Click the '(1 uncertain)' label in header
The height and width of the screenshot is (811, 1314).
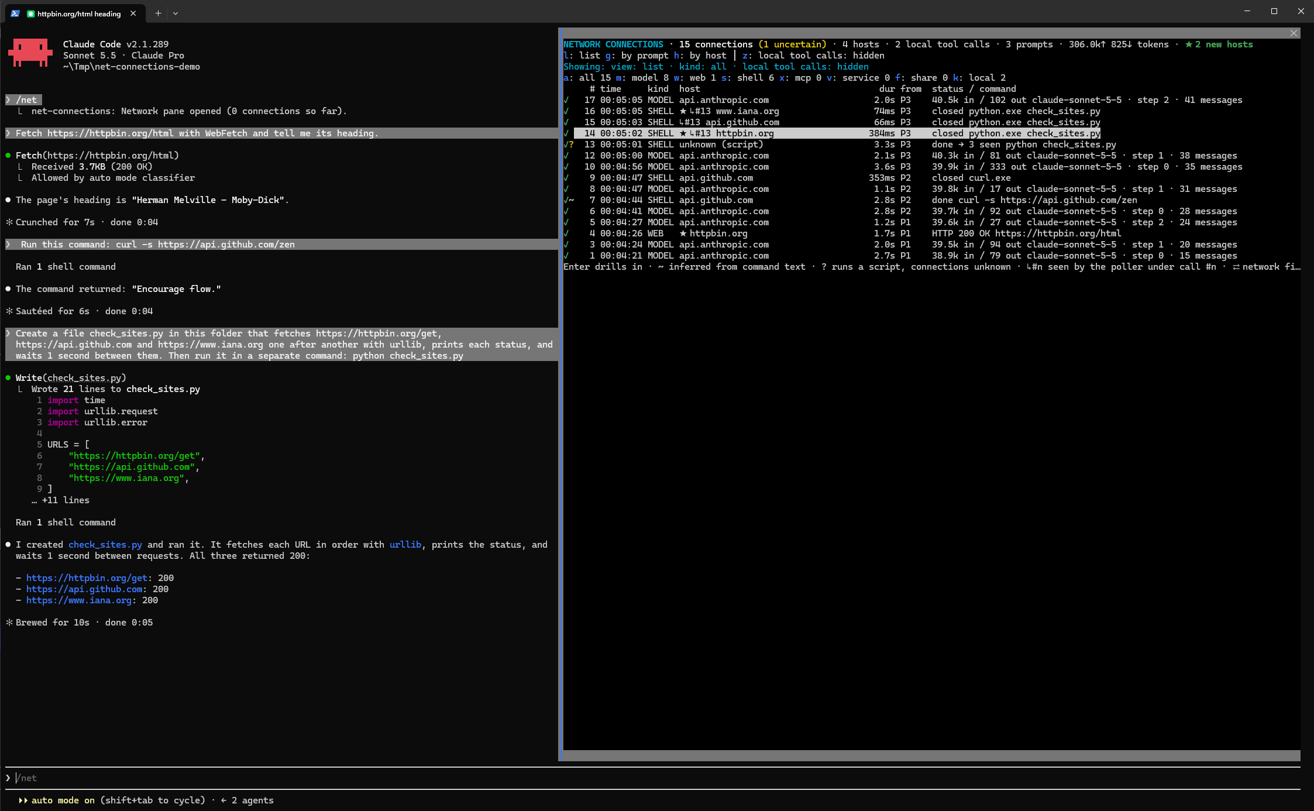[792, 44]
